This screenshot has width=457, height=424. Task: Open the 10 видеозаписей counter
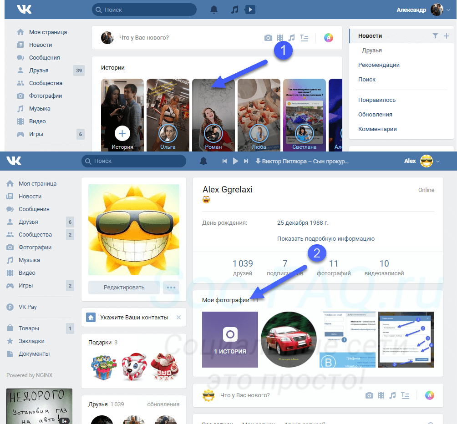click(x=384, y=268)
